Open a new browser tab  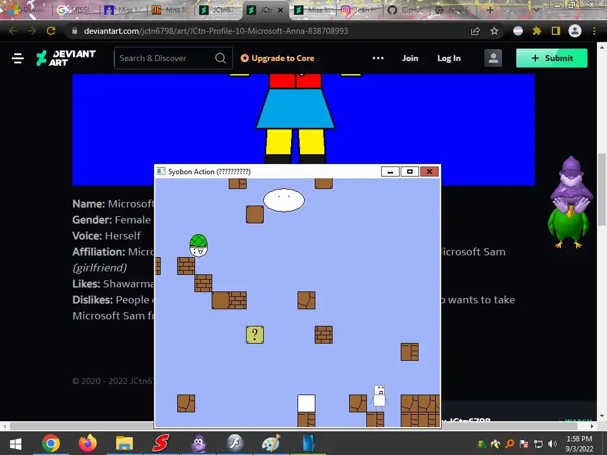[x=490, y=10]
